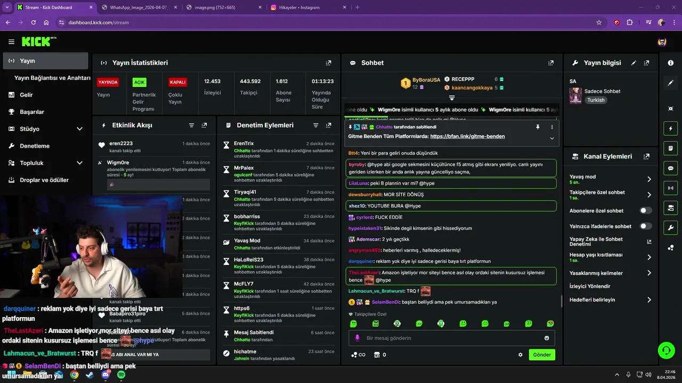Image resolution: width=682 pixels, height=383 pixels.
Task: Open Steam from the Windows taskbar
Action: [90, 375]
